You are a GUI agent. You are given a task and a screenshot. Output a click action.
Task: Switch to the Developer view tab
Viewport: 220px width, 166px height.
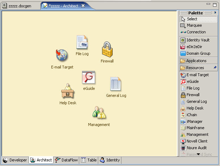click(15, 160)
